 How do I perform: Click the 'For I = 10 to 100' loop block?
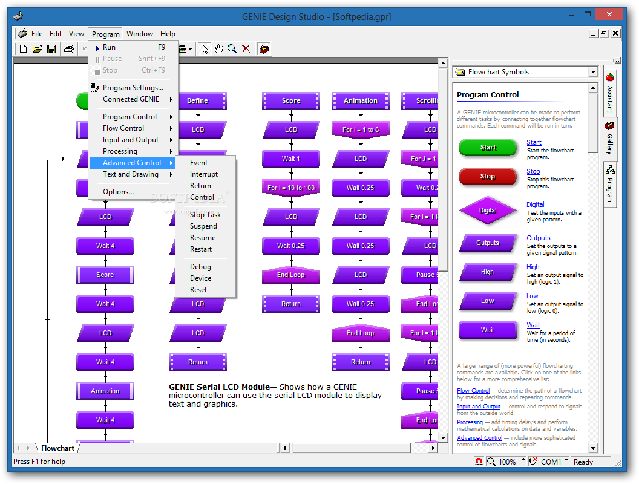tap(291, 188)
